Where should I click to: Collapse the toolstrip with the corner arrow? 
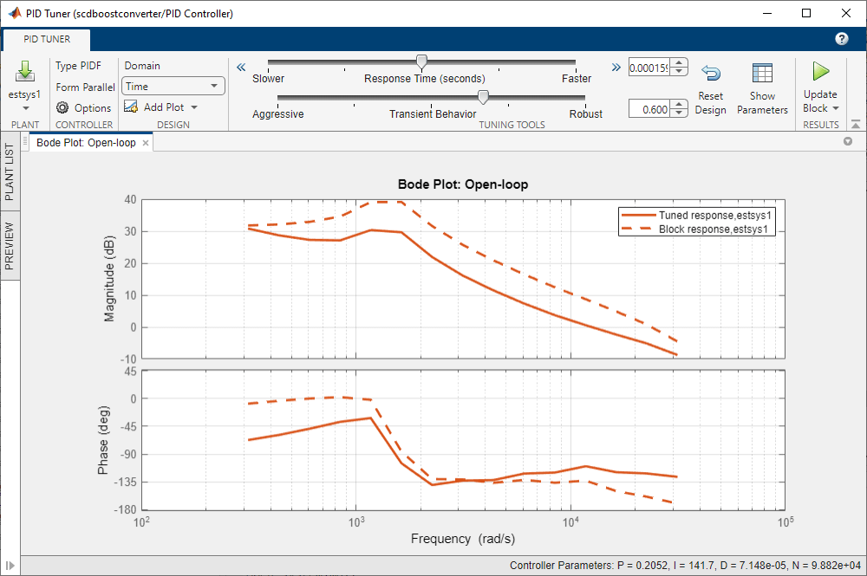856,124
